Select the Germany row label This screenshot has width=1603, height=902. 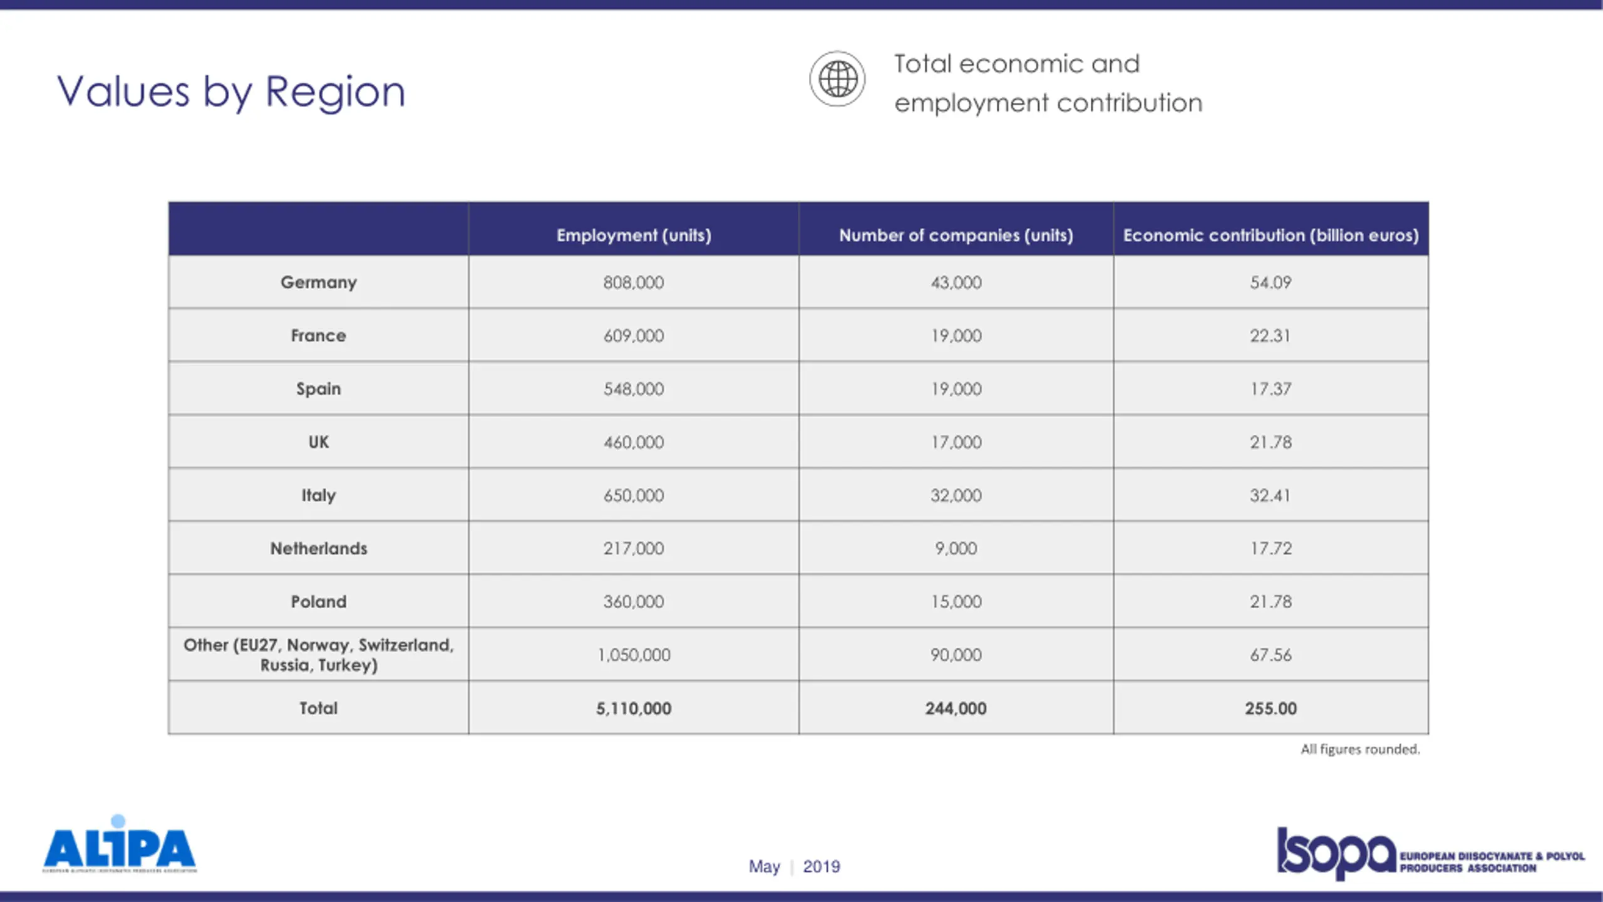(x=319, y=283)
